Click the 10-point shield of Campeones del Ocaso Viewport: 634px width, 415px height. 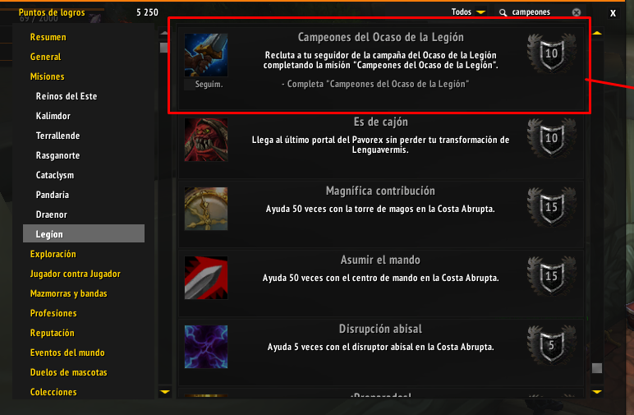pos(552,53)
